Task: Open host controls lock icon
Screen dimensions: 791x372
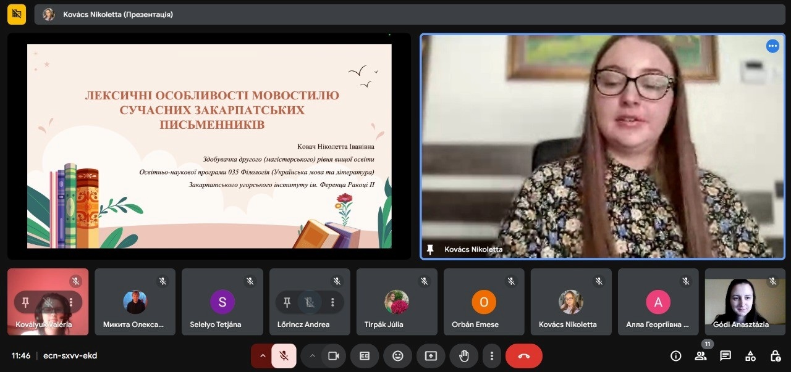Action: click(775, 356)
